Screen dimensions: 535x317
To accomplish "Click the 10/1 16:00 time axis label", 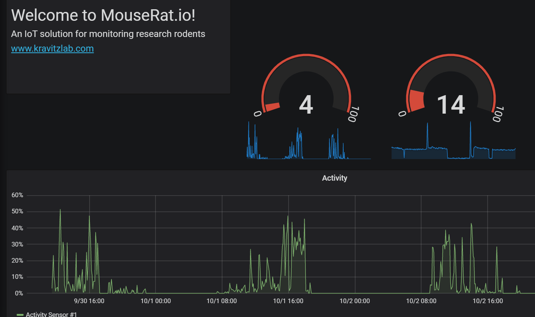I will click(288, 301).
